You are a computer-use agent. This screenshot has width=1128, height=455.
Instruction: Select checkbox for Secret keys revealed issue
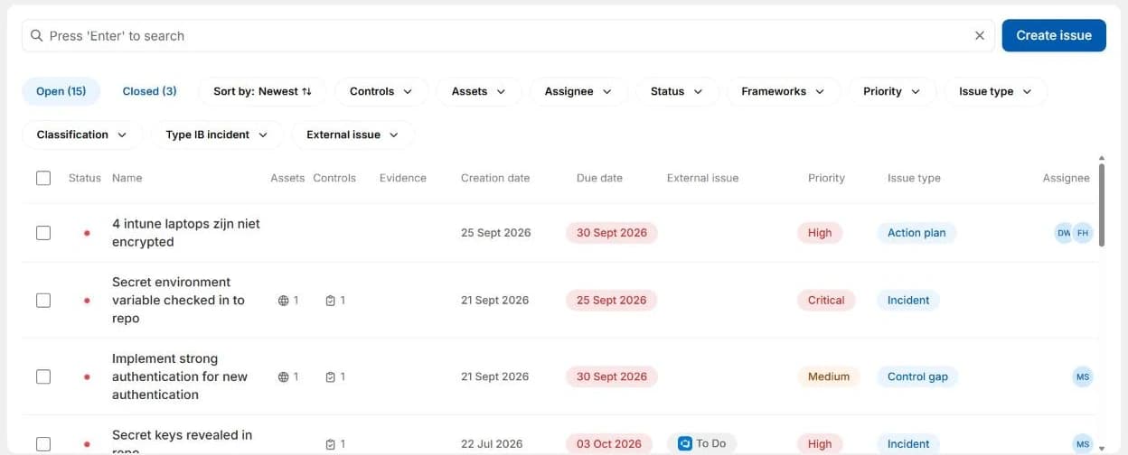(x=43, y=444)
